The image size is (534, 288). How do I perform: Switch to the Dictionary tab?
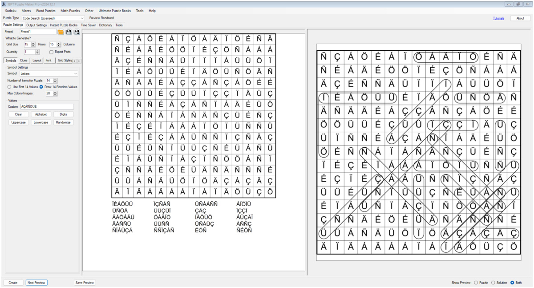pos(105,25)
